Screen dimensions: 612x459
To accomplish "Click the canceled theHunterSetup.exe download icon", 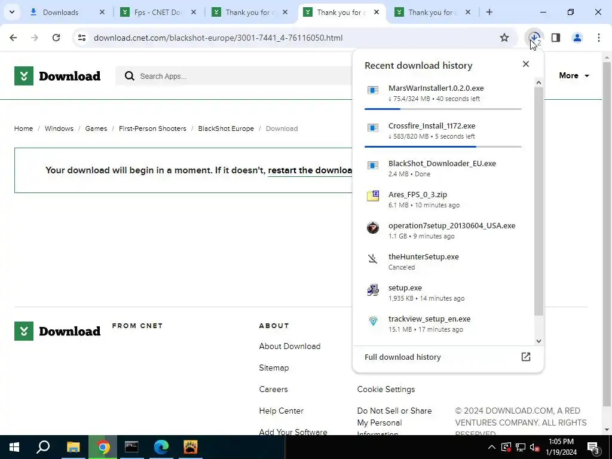I will [x=373, y=258].
